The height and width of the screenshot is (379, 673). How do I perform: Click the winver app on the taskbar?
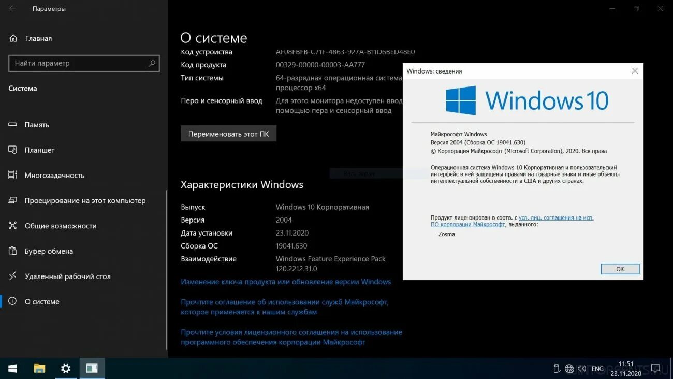[92, 369]
